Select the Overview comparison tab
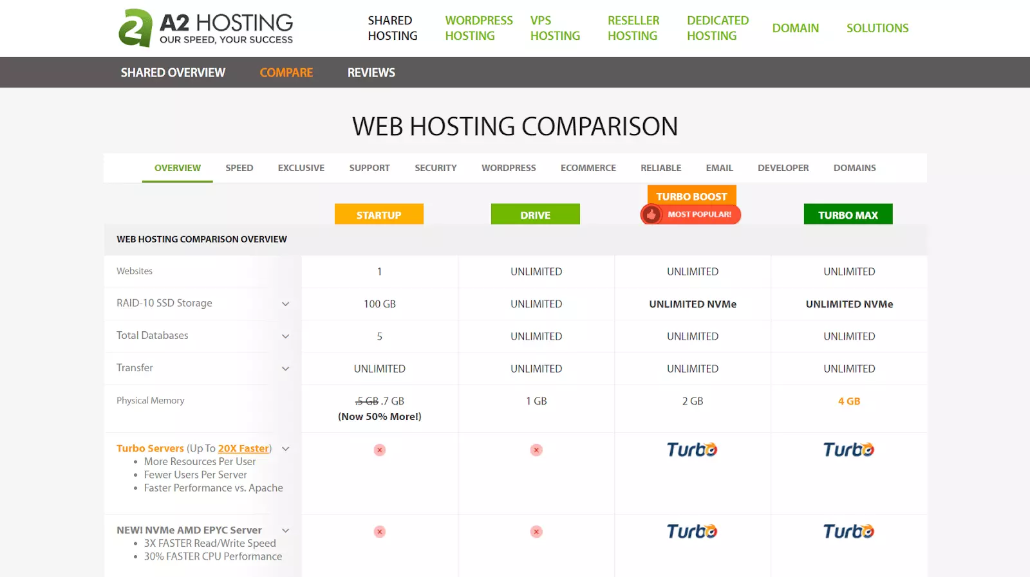 pyautogui.click(x=178, y=168)
